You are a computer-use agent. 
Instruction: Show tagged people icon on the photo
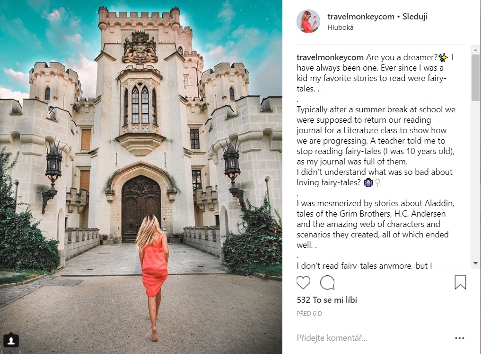click(x=11, y=340)
